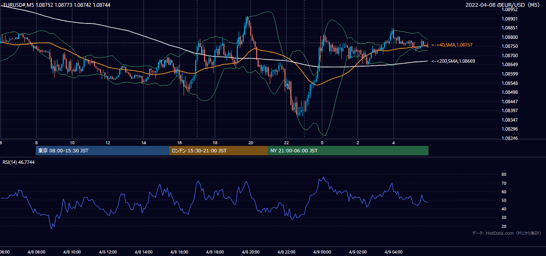Click price axis value 1.08246

(x=510, y=138)
